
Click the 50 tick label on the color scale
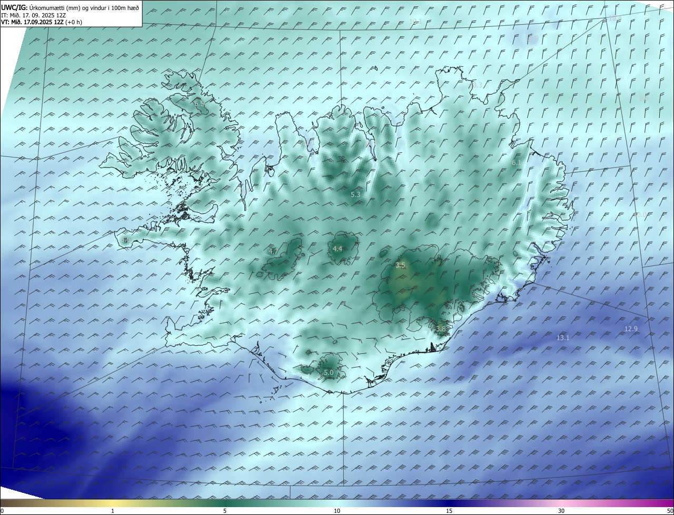670,511
